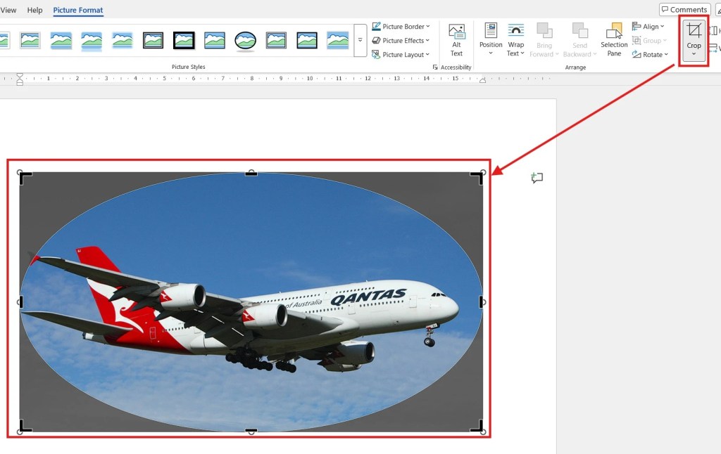The image size is (721, 454).
Task: Expand the Picture Styles gallery
Action: coord(360,40)
